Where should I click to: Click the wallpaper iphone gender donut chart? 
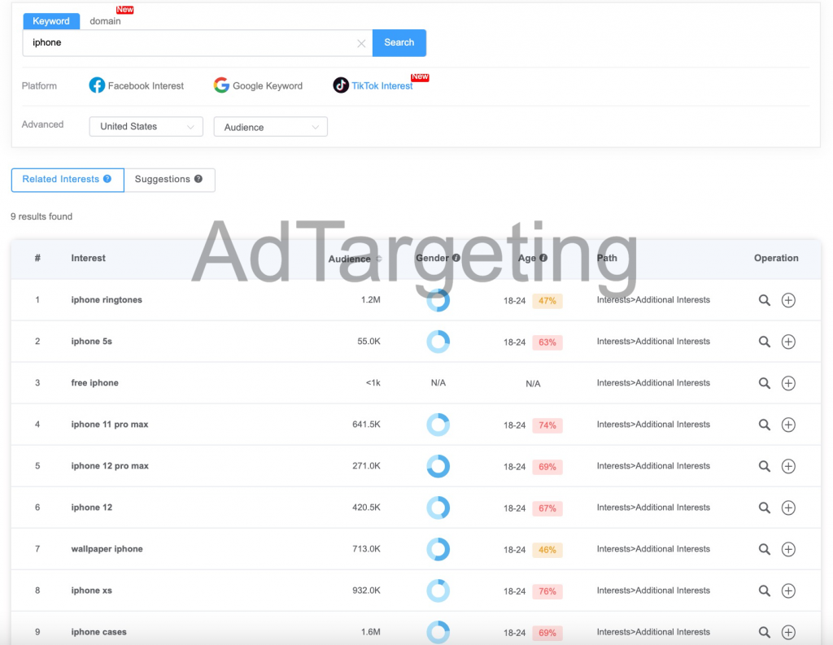438,549
